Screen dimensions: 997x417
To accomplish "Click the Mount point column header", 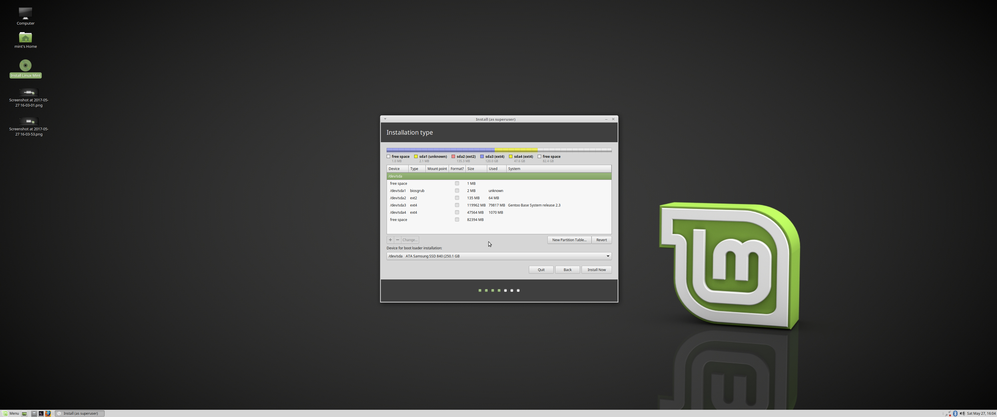I will pyautogui.click(x=437, y=169).
